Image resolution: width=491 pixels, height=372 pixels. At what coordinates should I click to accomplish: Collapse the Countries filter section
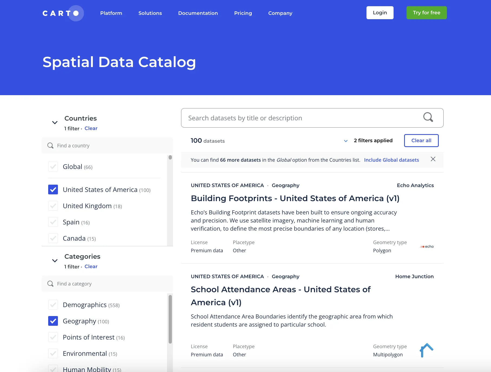[54, 122]
